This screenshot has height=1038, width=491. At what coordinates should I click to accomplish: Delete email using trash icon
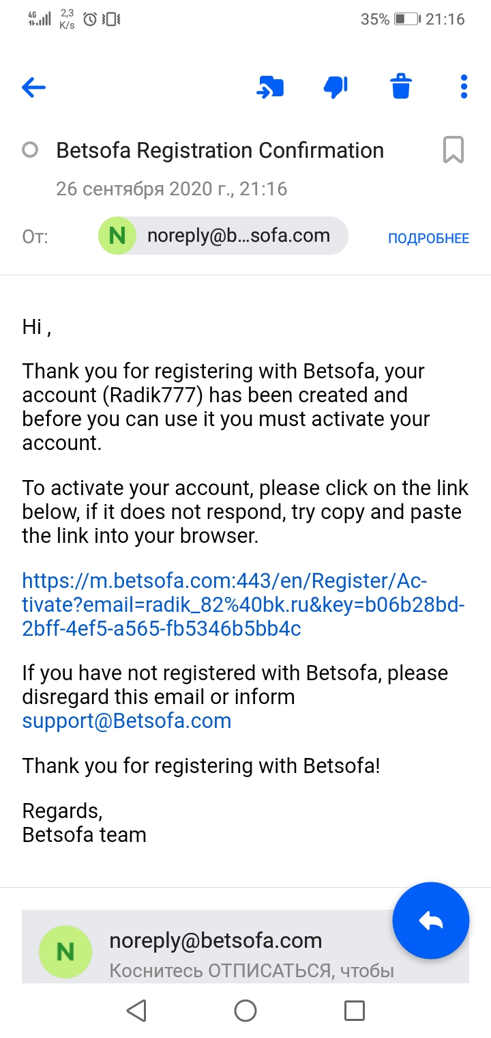pos(401,87)
